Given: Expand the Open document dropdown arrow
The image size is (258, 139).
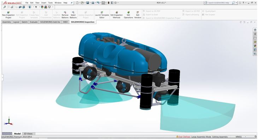Looking at the screenshot, I should (85, 3).
